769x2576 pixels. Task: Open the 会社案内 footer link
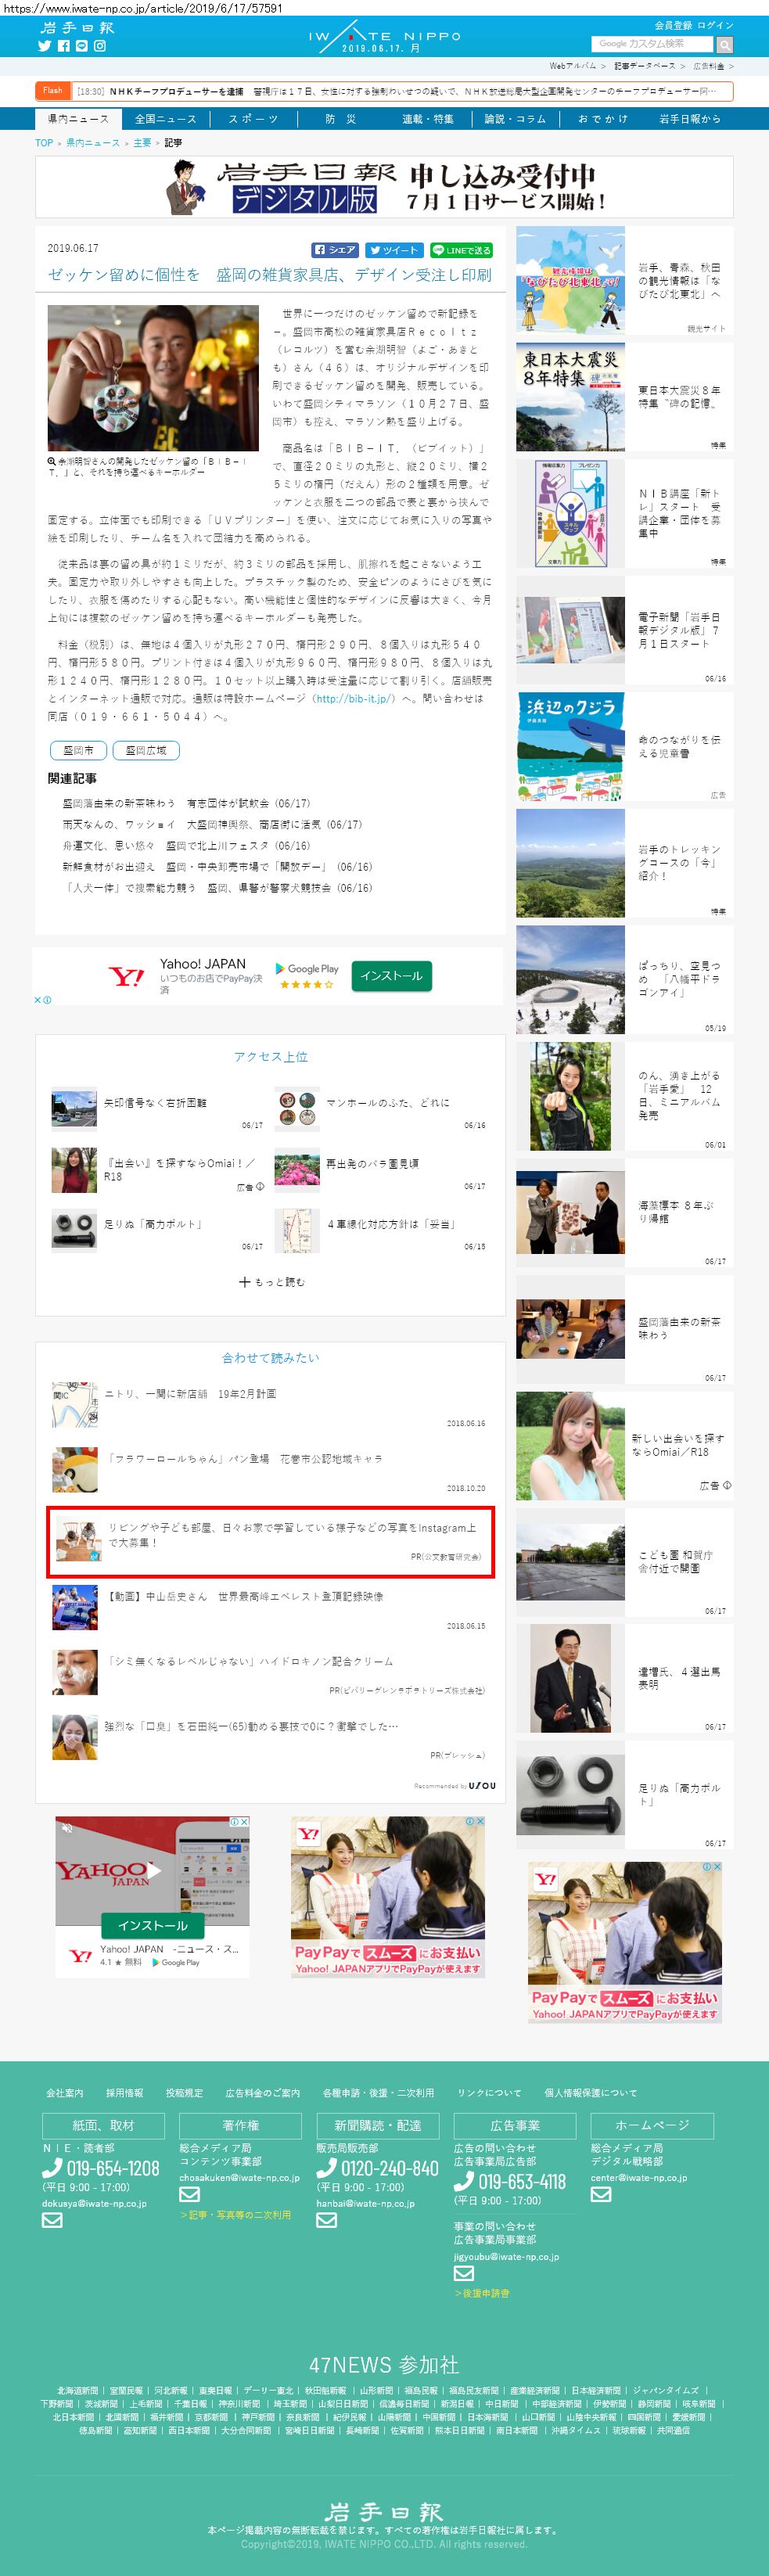(x=64, y=2093)
